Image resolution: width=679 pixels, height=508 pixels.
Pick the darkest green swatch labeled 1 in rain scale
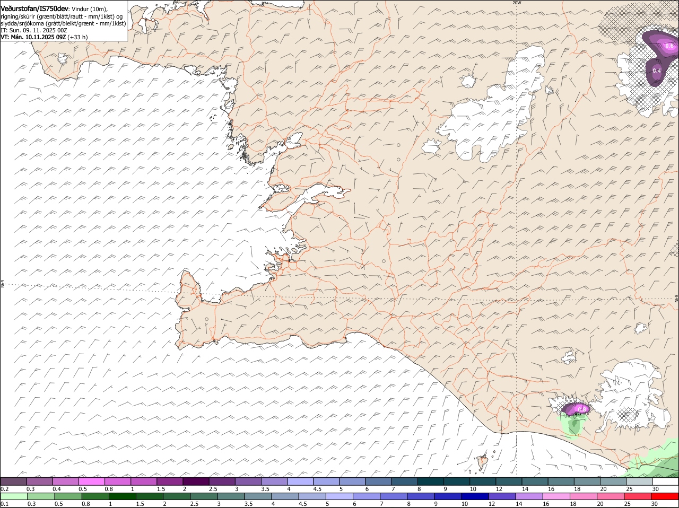coord(122,496)
